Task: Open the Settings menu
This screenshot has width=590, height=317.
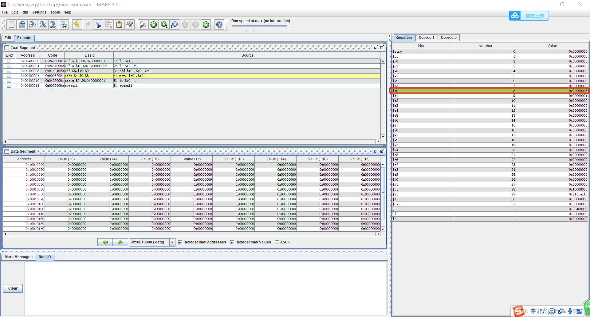Action: [39, 12]
